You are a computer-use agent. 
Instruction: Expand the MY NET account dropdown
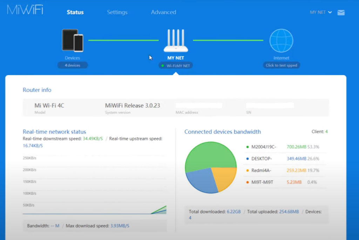click(321, 12)
